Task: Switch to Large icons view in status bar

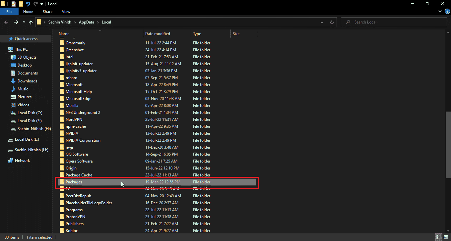Action: tap(445, 237)
